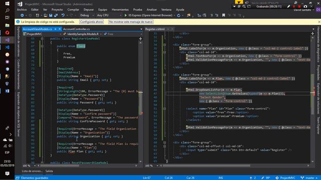The image size is (321, 180).
Task: Switch to the AccountController.cs tab
Action: (x=76, y=29)
